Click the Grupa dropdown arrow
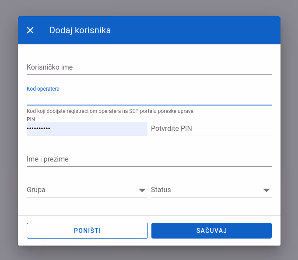298x260 pixels. coord(142,190)
